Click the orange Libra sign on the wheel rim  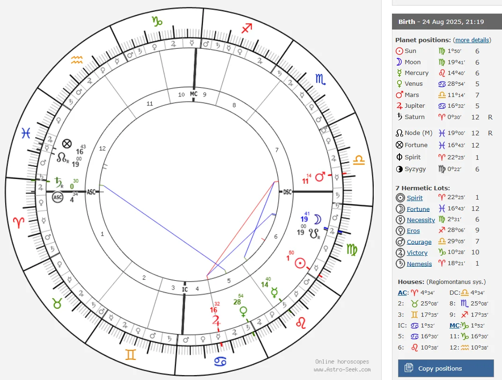pos(359,160)
